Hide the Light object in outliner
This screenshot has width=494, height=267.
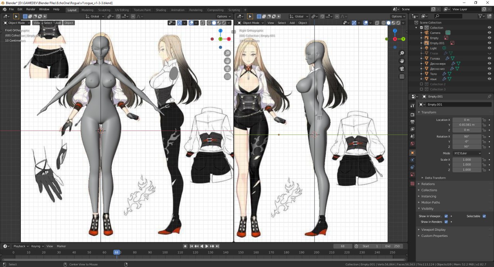click(489, 48)
